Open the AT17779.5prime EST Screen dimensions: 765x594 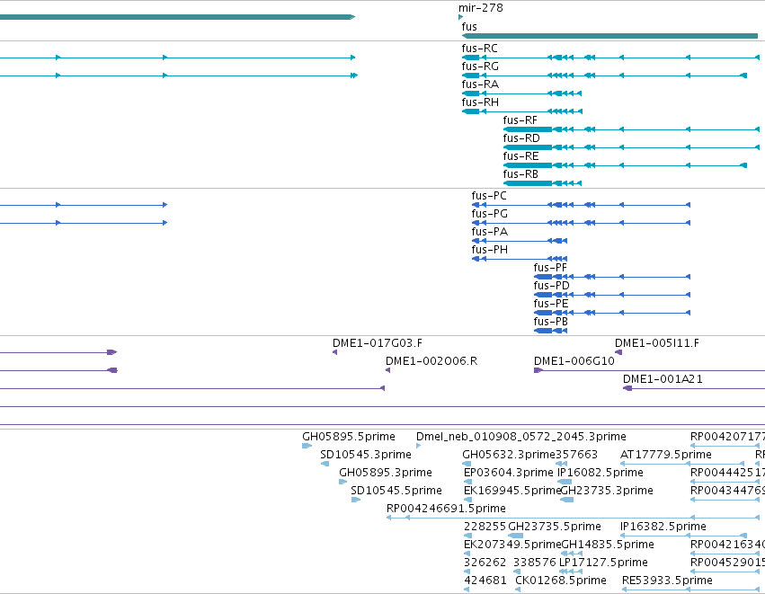(x=682, y=464)
